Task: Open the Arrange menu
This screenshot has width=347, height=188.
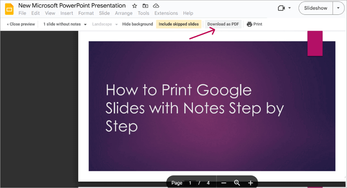Action: tap(123, 13)
